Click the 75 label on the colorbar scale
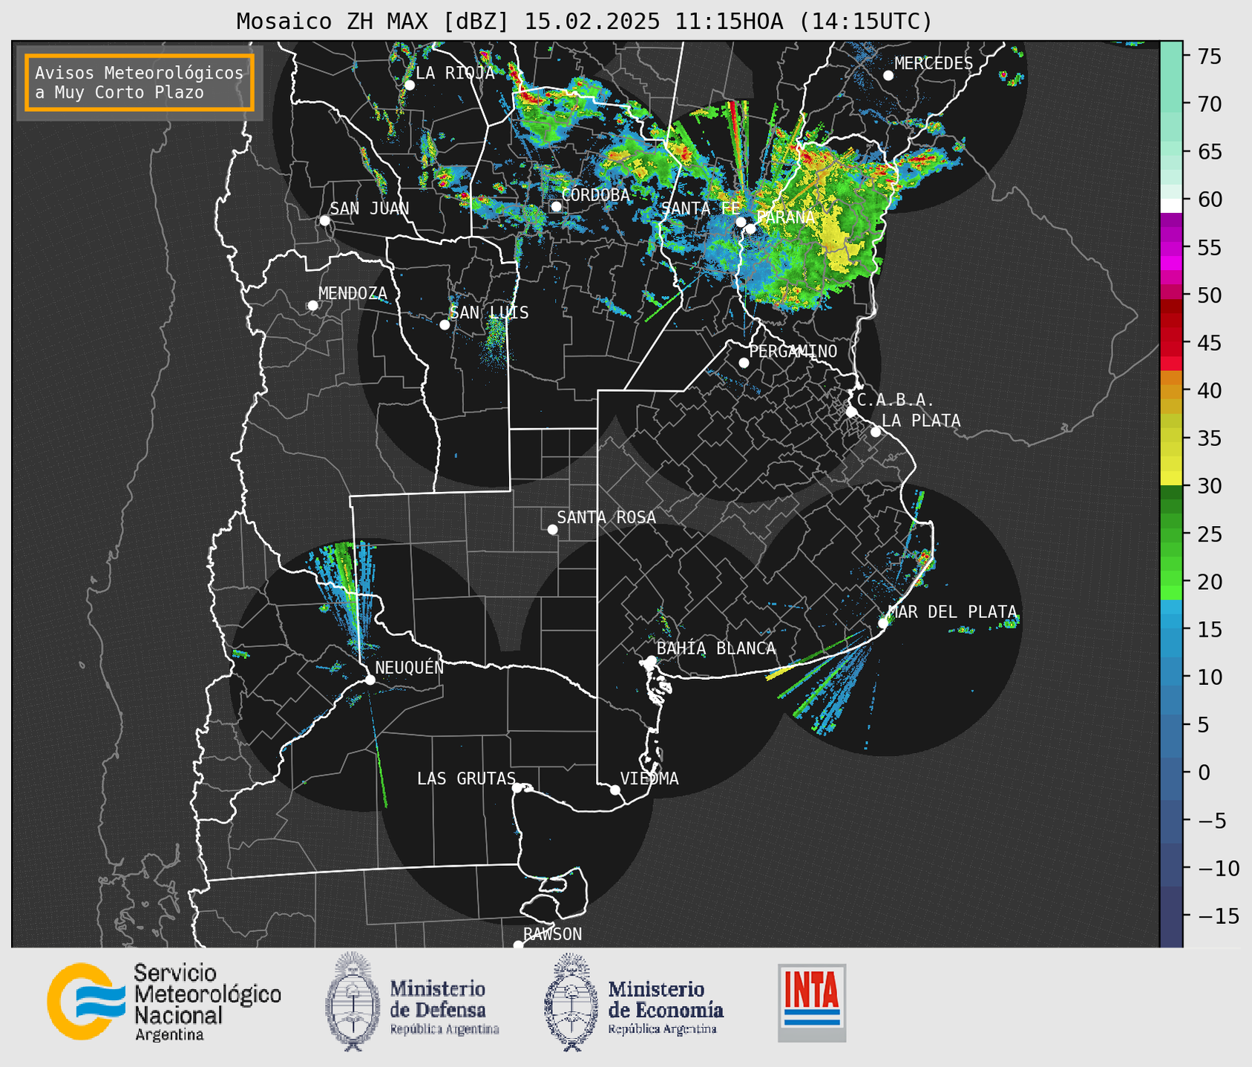 pos(1209,56)
